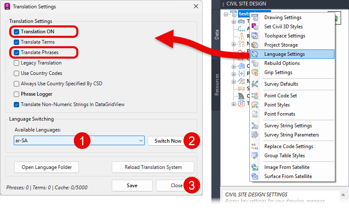This screenshot has height=208, width=349.
Task: Click the Point Styles icon
Action: tap(255, 105)
